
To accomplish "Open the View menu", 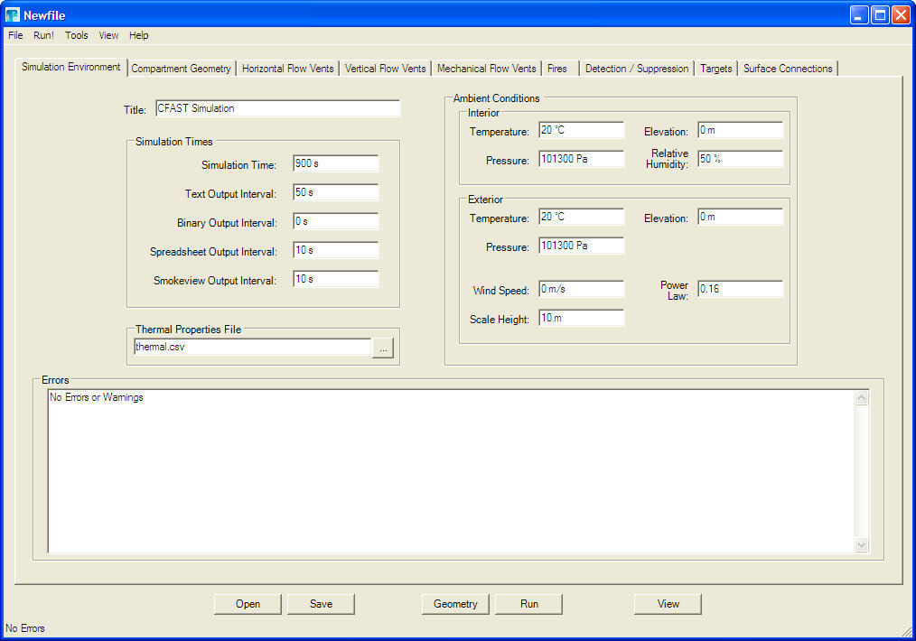I will click(x=108, y=35).
